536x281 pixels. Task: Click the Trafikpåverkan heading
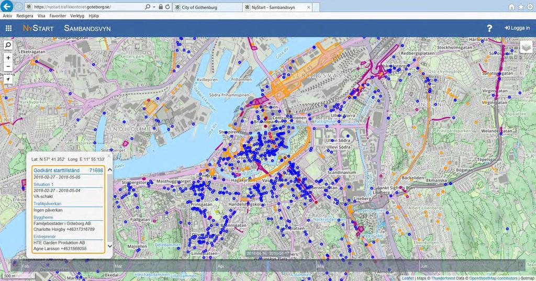[x=47, y=204]
